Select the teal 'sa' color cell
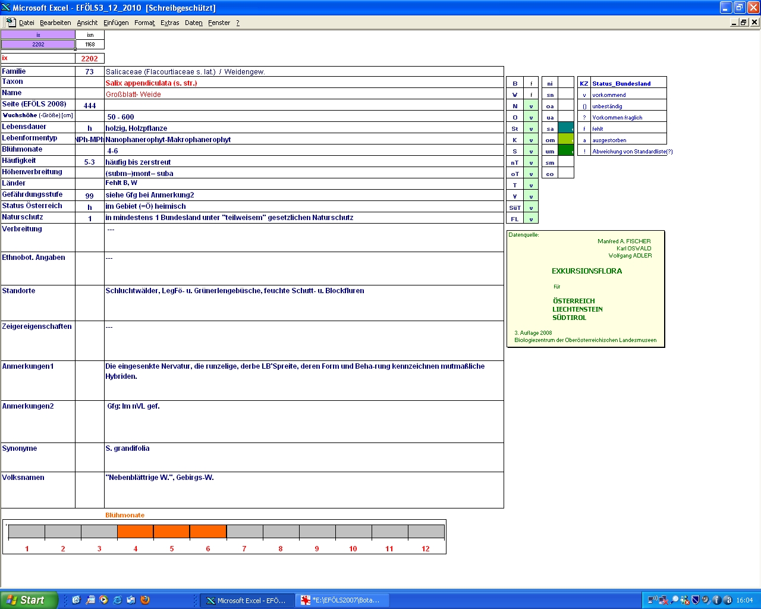The image size is (761, 609). (566, 128)
